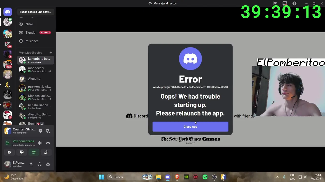
Task: Select server with 2 notifications badge
Action: point(8,54)
